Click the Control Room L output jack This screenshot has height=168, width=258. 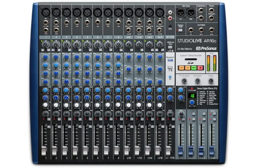coord(201,11)
